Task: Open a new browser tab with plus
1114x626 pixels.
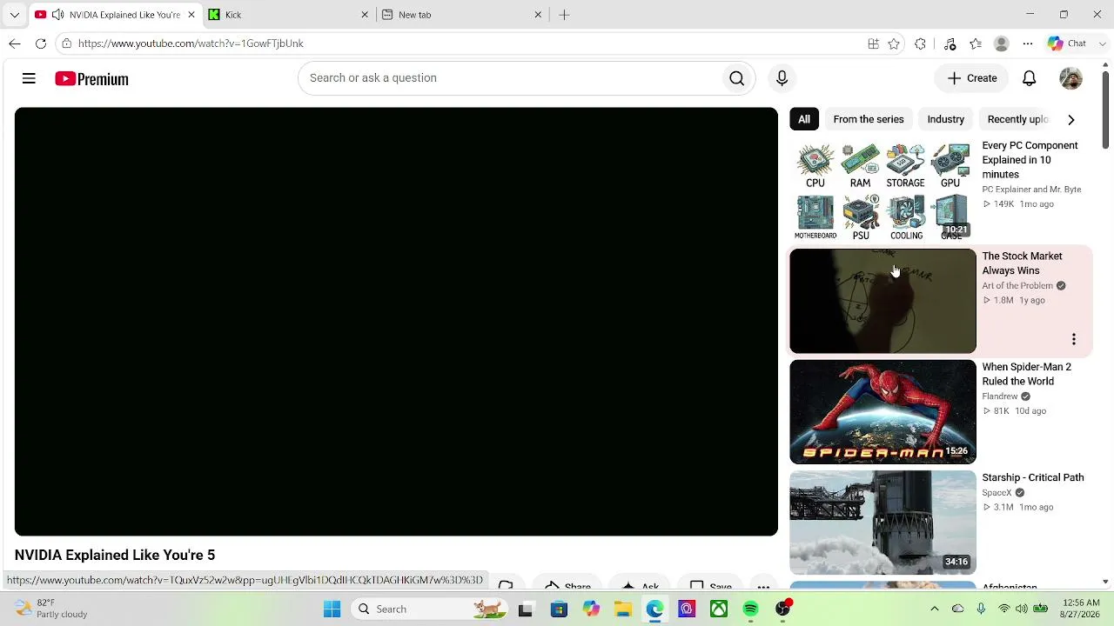Action: tap(564, 15)
